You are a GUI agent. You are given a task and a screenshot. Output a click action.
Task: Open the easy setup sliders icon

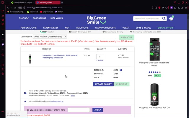pyautogui.click(x=186, y=8)
